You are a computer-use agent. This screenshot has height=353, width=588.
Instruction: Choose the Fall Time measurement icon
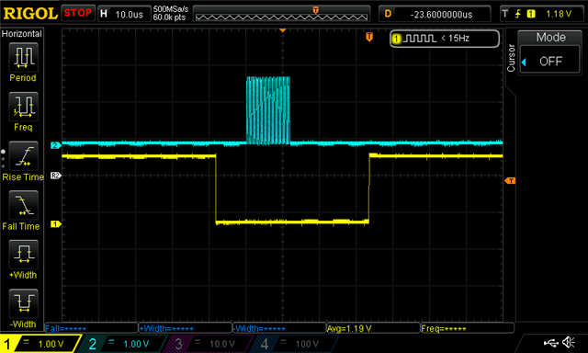click(23, 205)
